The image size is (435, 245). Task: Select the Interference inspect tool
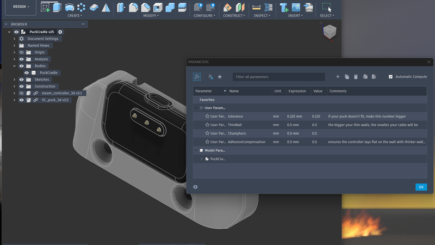click(x=268, y=7)
